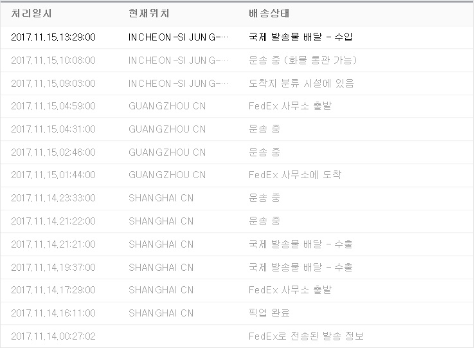Click the truncated INCHEON-SI location at 10:08:00
The height and width of the screenshot is (348, 475).
coord(178,60)
